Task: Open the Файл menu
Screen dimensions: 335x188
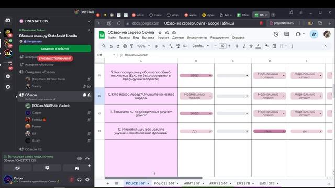Action: click(111, 38)
